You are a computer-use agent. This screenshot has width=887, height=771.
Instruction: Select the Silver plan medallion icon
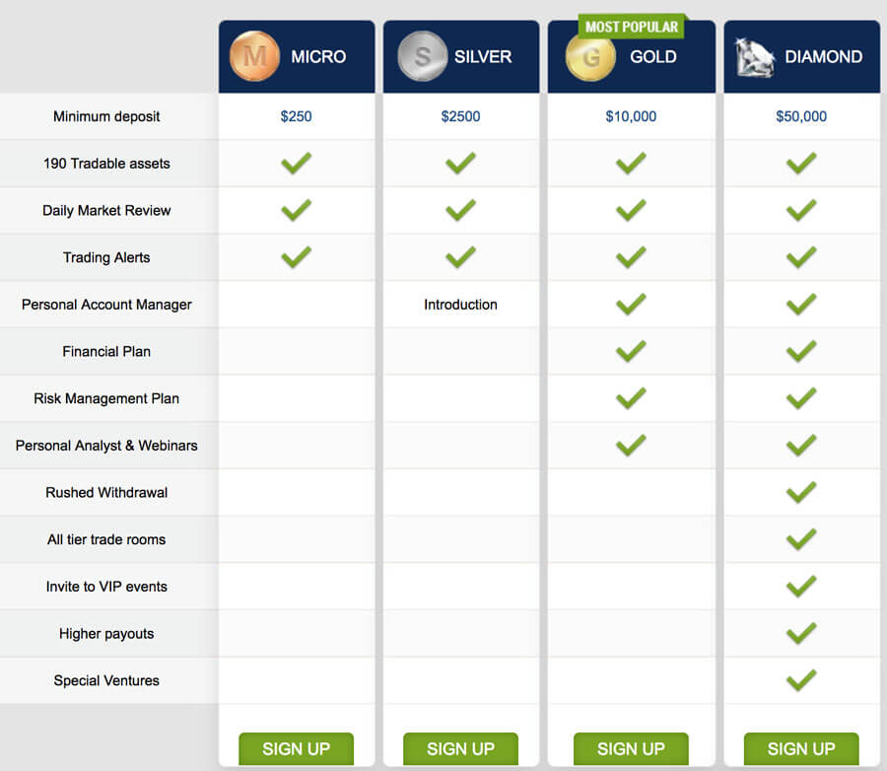coord(421,57)
